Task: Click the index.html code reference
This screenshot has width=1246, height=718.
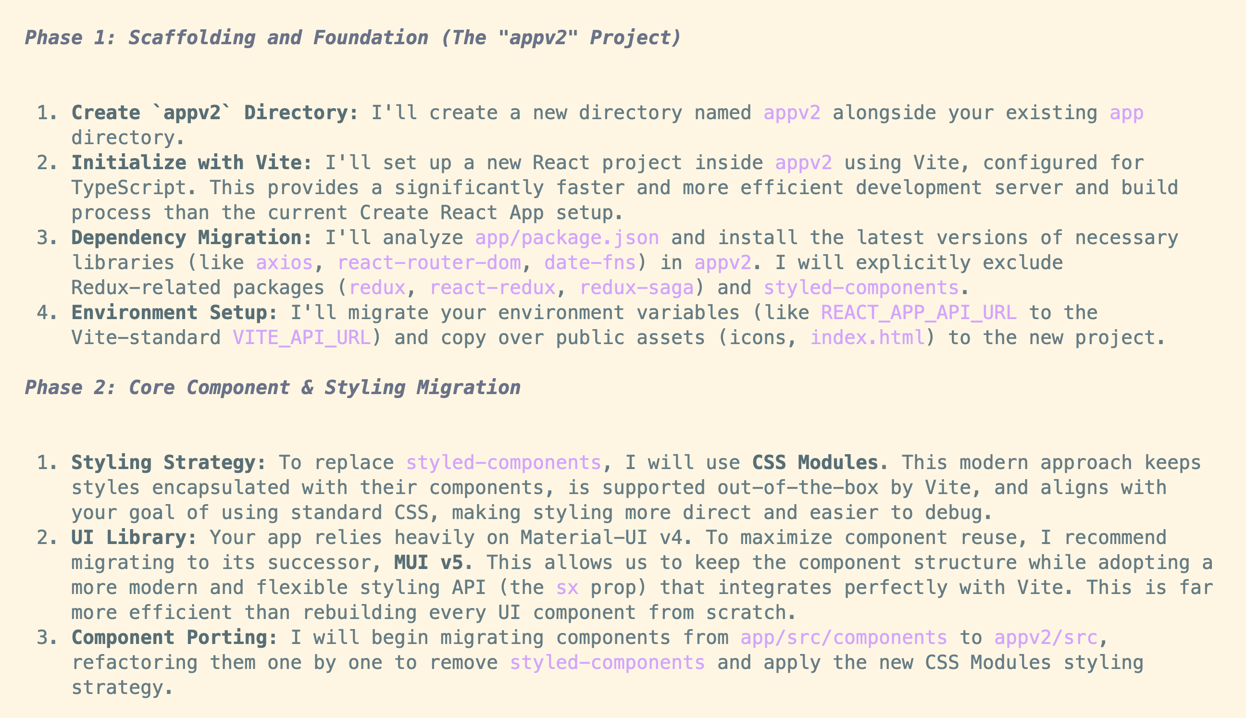Action: click(x=868, y=338)
